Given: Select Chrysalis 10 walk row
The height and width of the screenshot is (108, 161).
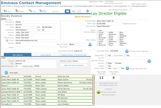Looking at the screenshot, I should point(47,104).
